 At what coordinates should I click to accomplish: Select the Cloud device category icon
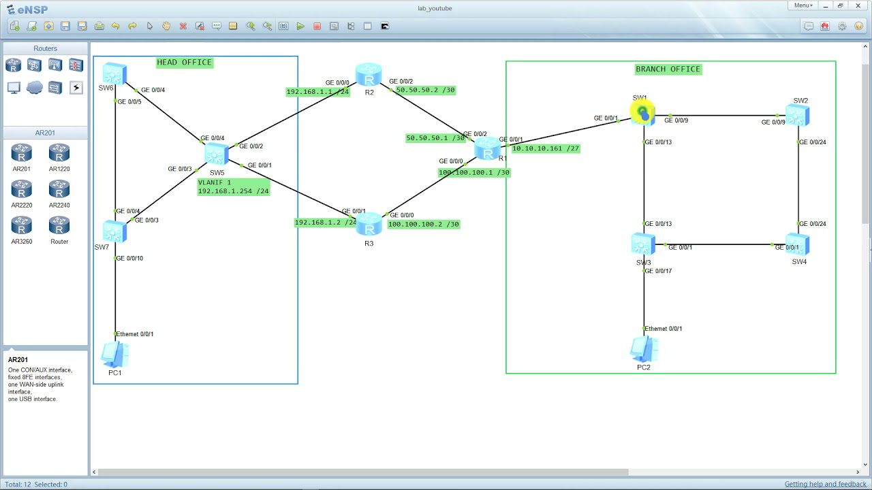[x=34, y=88]
